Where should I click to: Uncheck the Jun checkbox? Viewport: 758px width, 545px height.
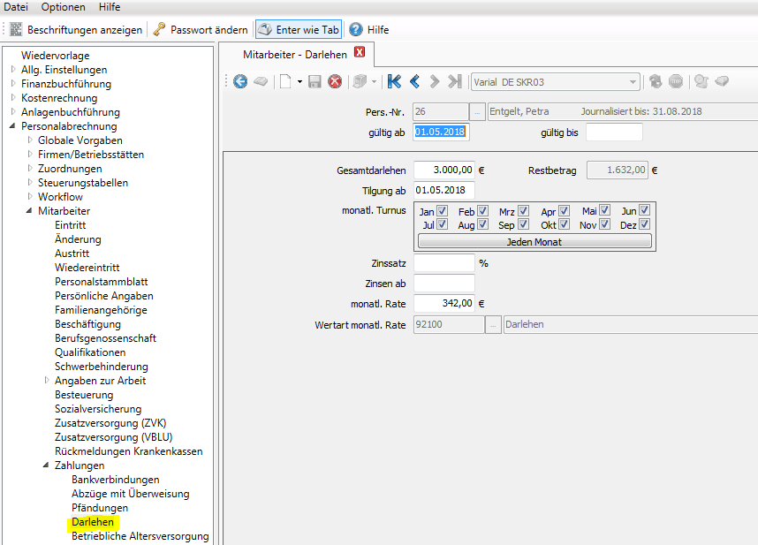(644, 210)
